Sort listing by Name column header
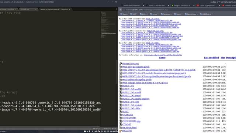The width and height of the screenshot is (236, 133). [x=162, y=58]
